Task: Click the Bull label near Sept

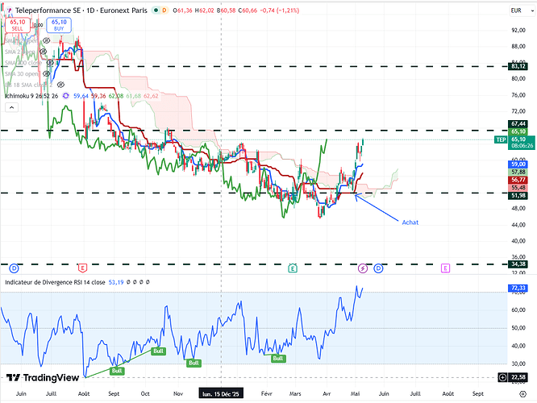Action: tap(117, 371)
